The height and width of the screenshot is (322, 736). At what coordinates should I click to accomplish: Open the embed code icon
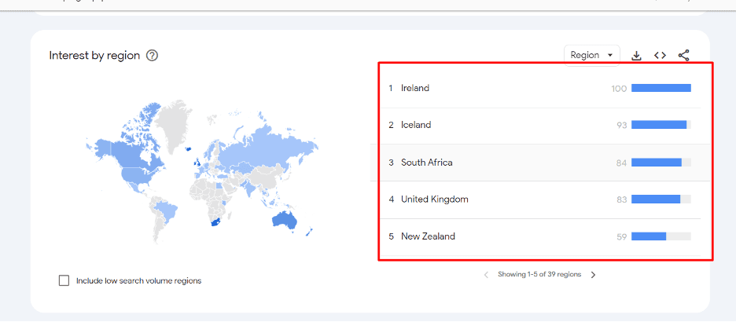click(660, 55)
